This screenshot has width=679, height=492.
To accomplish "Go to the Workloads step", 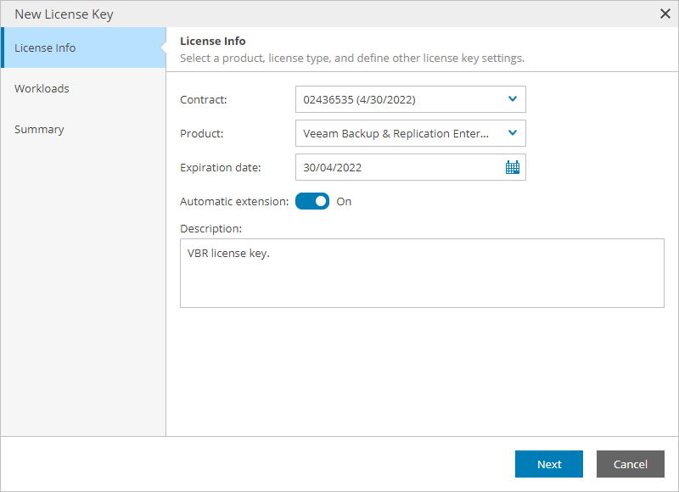I will 42,88.
